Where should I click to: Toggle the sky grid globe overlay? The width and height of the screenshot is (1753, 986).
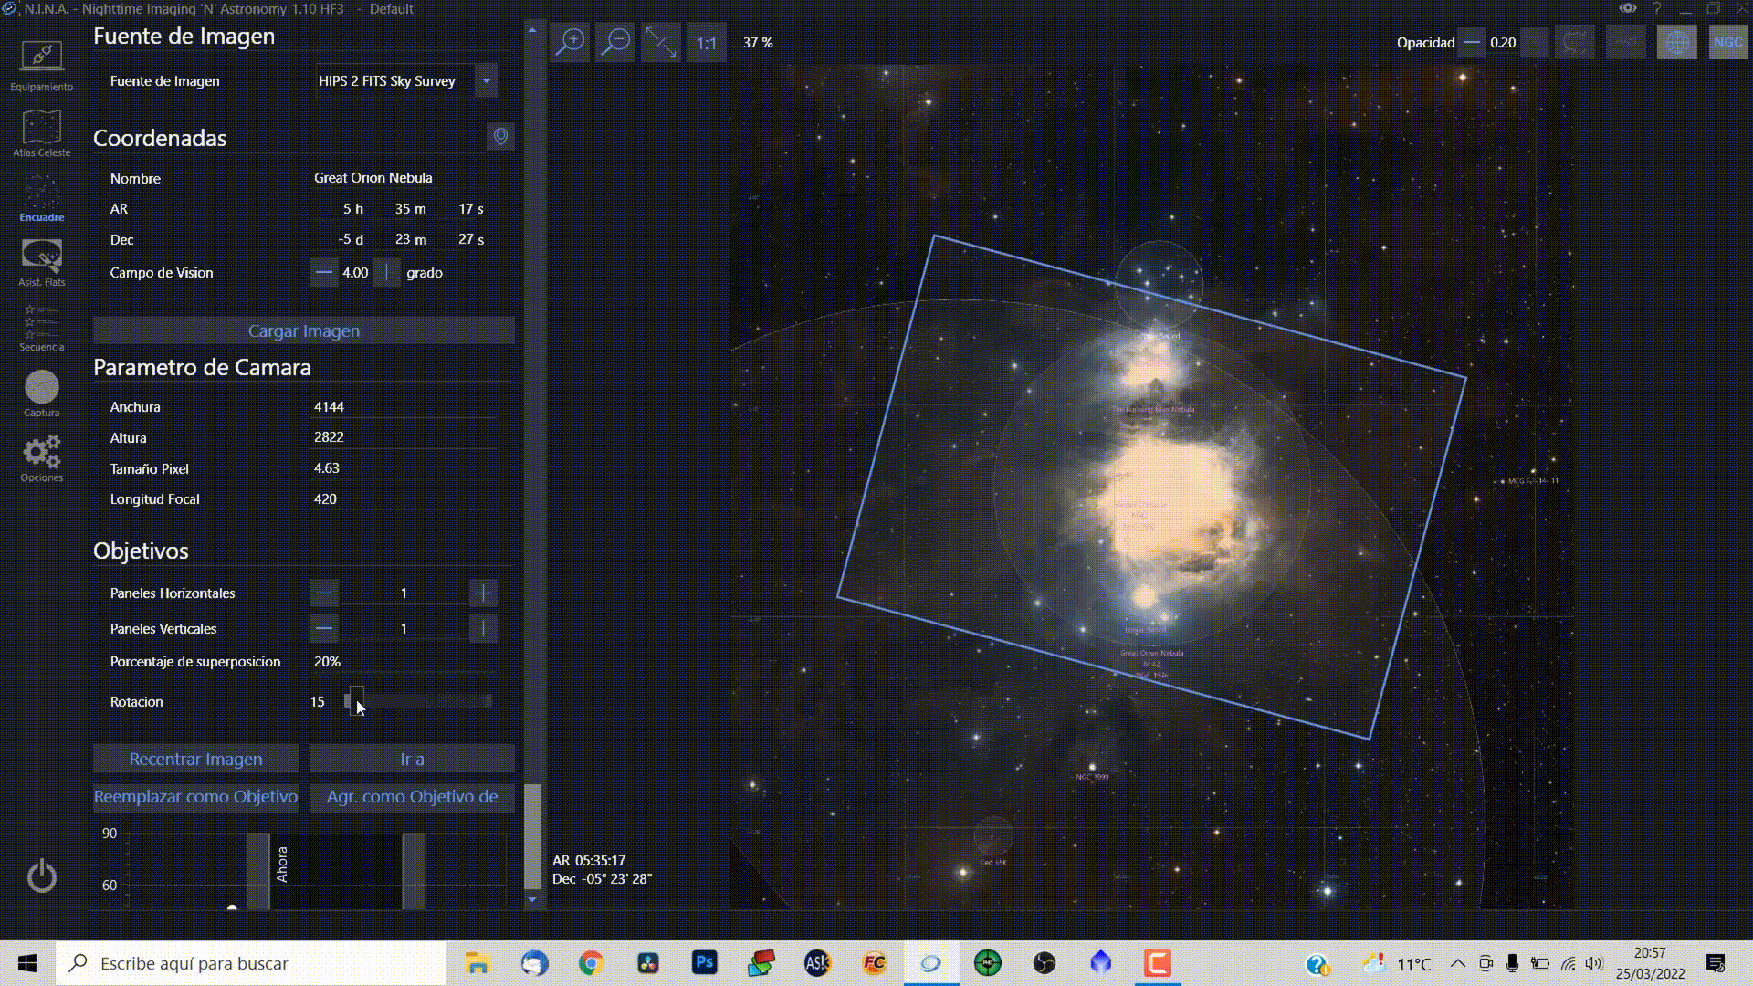[x=1677, y=43]
